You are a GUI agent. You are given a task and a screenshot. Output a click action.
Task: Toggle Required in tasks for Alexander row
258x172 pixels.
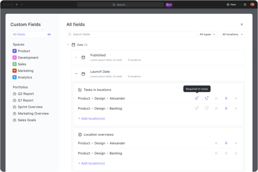(x=197, y=98)
